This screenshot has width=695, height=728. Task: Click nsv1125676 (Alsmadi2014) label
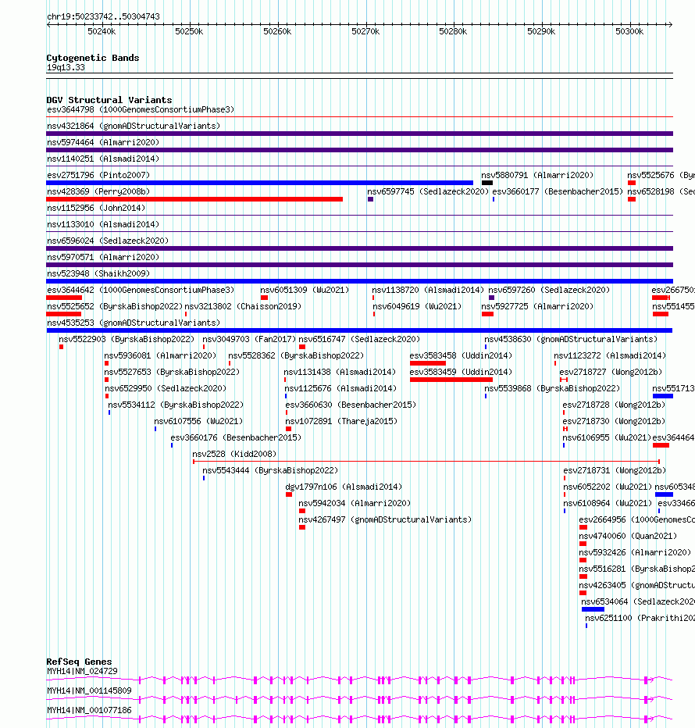coord(340,388)
